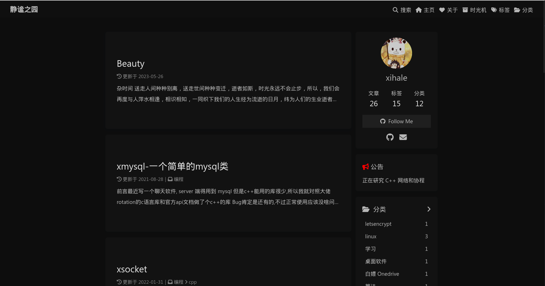
Task: Click the tag icon beside 标签
Action: click(494, 10)
